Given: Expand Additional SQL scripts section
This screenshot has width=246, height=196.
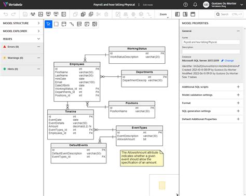Looking at the screenshot, I should [238, 87].
